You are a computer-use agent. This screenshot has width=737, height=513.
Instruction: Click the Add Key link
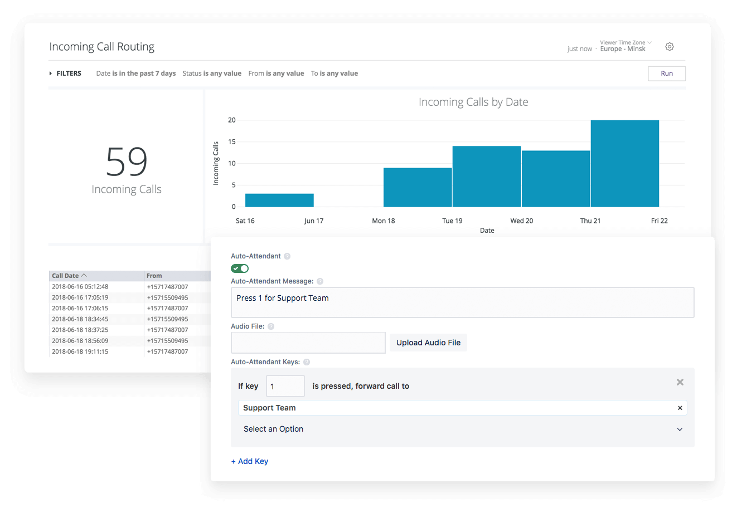249,461
